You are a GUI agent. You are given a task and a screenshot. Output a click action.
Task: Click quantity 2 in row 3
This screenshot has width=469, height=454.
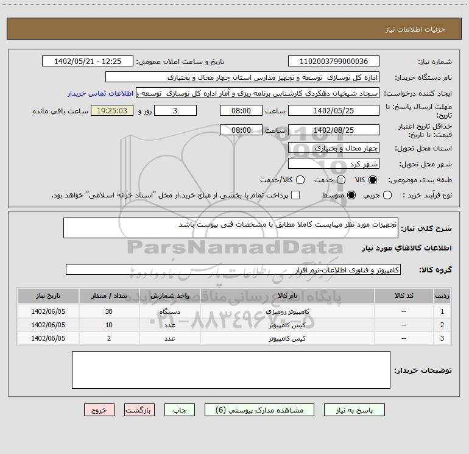pos(109,338)
